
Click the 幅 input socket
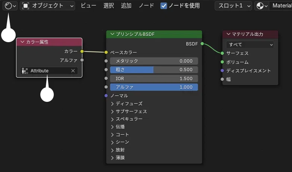[x=222, y=79]
